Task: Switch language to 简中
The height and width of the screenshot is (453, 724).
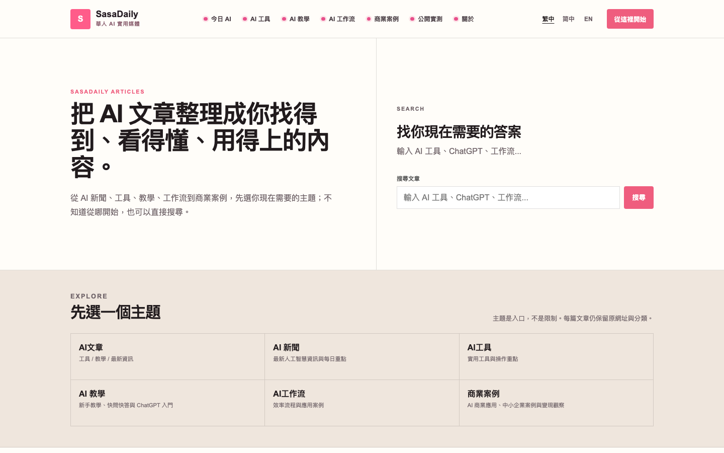Action: coord(569,19)
